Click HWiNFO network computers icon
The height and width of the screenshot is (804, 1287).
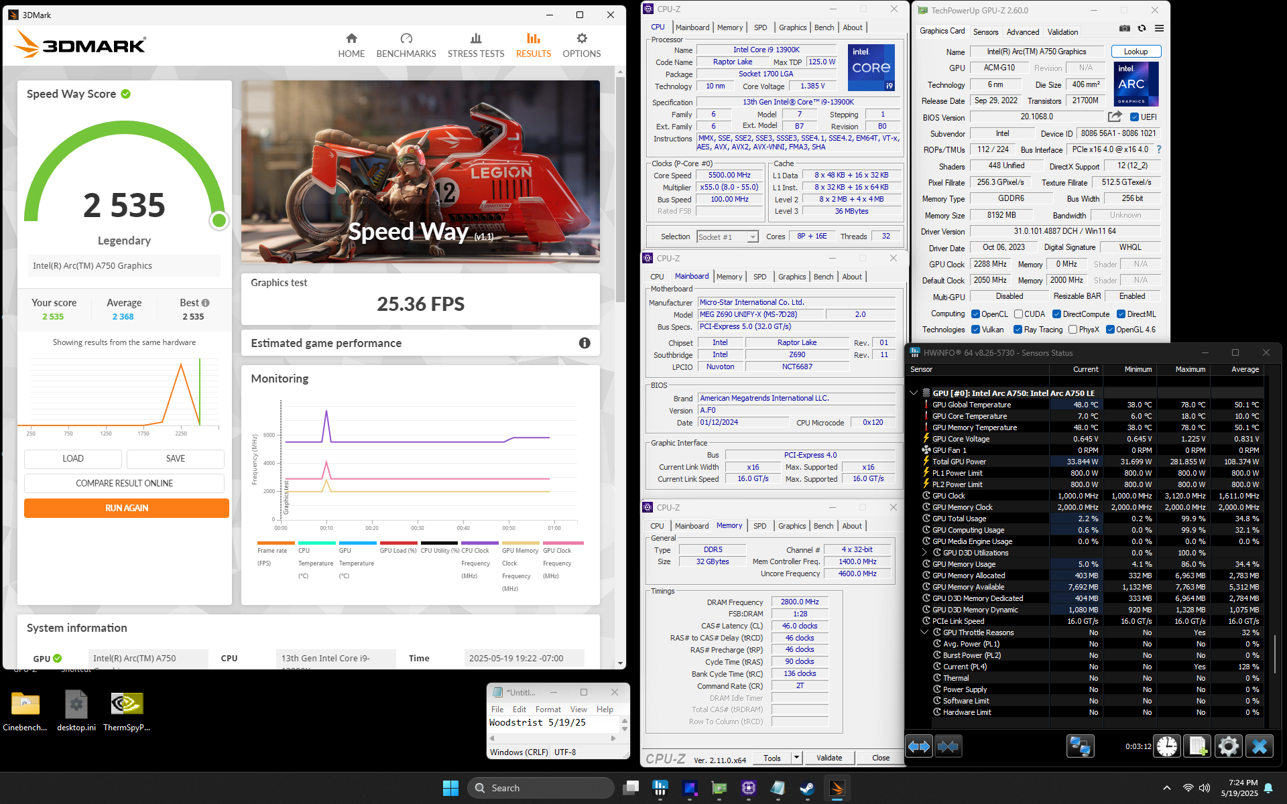pos(1080,746)
